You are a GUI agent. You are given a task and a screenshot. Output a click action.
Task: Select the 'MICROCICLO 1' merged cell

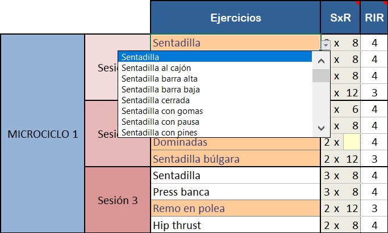pos(43,134)
